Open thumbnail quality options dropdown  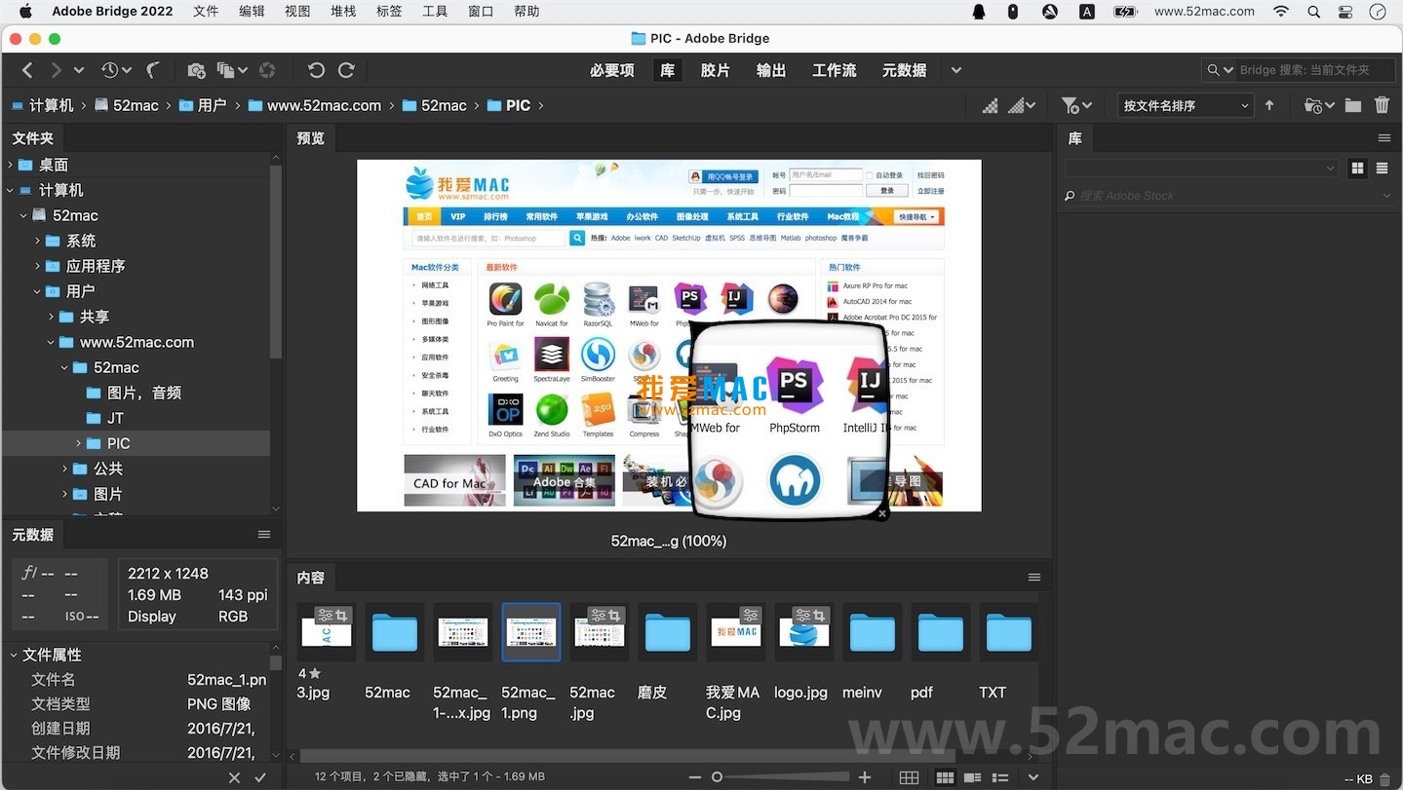[x=1022, y=105]
